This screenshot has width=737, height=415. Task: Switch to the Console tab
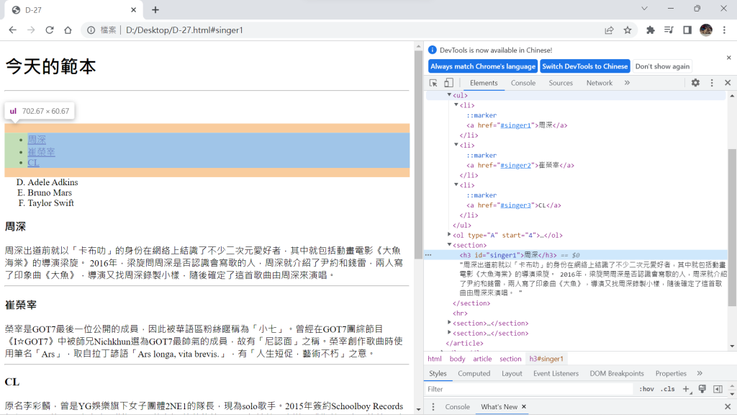click(x=523, y=83)
